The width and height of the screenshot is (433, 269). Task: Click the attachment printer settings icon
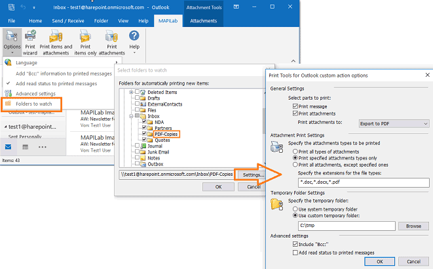pyautogui.click(x=276, y=147)
